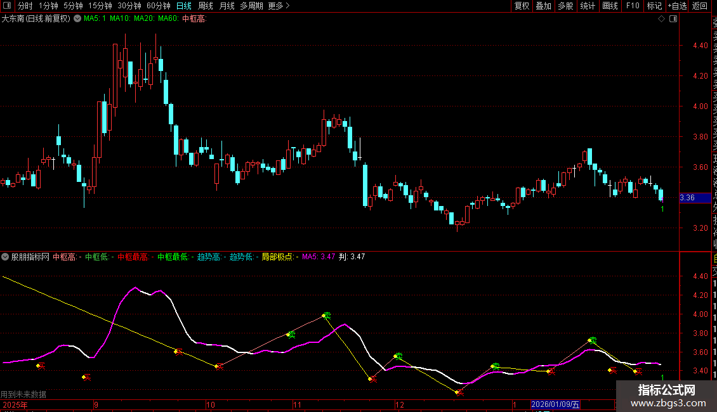This screenshot has width=717, height=412.
Task: Click the 返回 back button
Action: click(700, 6)
